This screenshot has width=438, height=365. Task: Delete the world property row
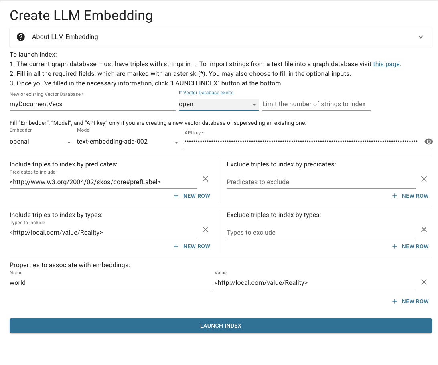[x=424, y=282]
